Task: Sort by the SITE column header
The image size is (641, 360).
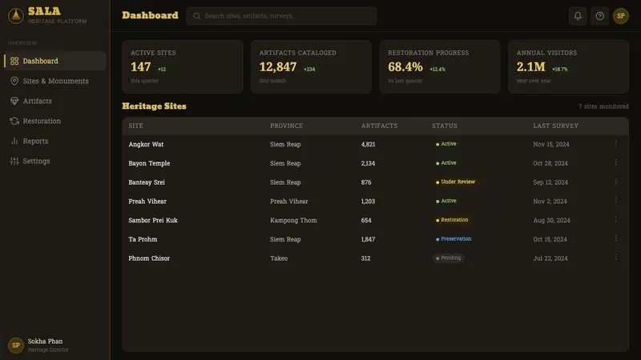Action: (x=135, y=126)
